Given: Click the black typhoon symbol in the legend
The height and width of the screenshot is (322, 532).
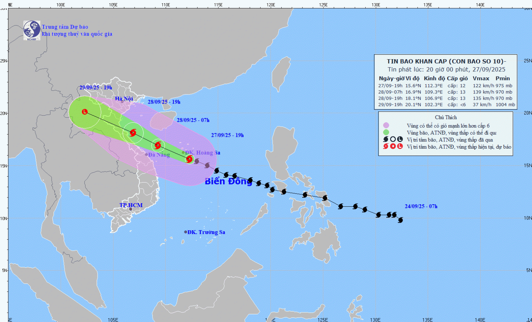Looking at the screenshot, I should tap(386, 139).
